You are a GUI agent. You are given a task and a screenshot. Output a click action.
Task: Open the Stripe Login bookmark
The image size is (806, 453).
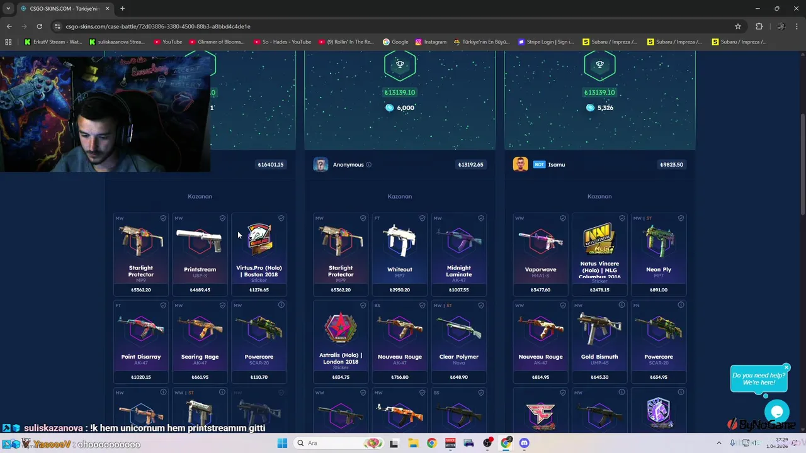click(546, 42)
